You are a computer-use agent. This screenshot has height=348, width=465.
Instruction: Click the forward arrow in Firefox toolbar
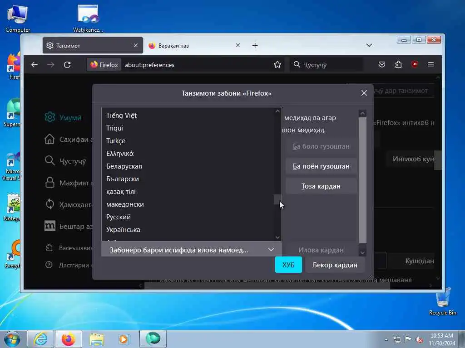click(x=51, y=64)
